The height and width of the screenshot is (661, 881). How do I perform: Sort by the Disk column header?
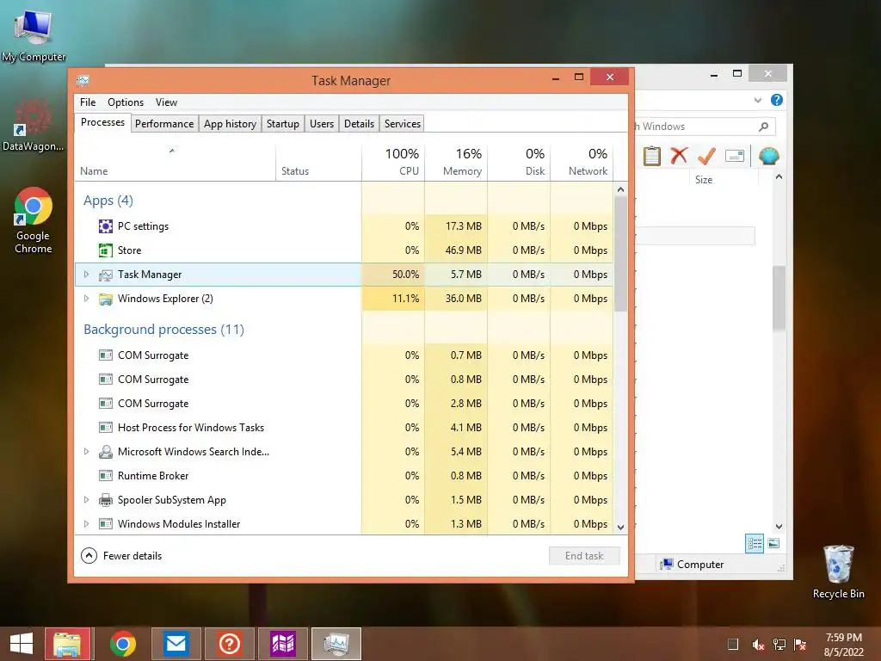519,163
